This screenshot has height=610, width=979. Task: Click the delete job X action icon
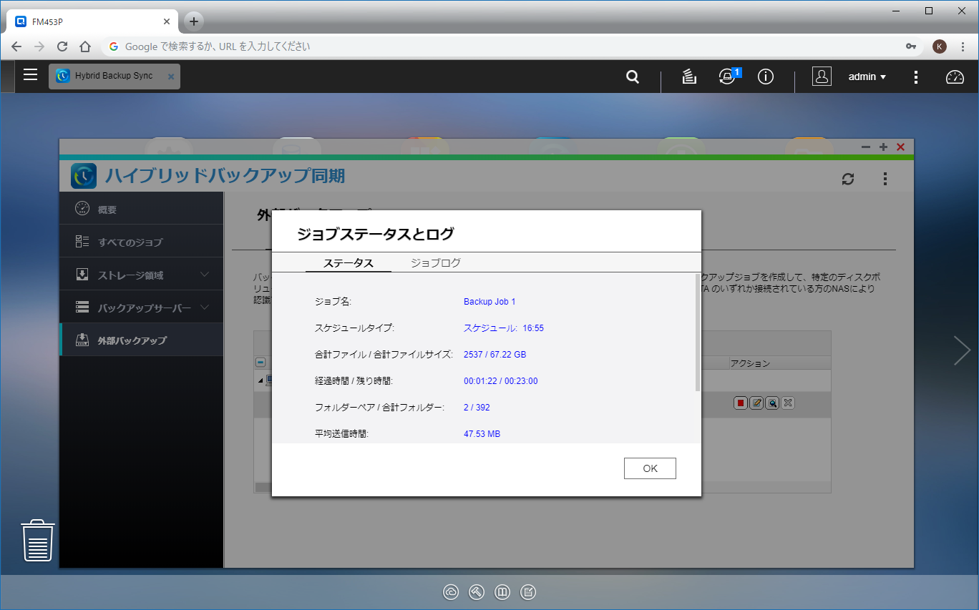pos(788,403)
